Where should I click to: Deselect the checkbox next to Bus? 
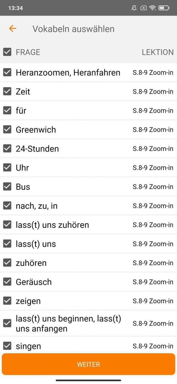(7, 187)
